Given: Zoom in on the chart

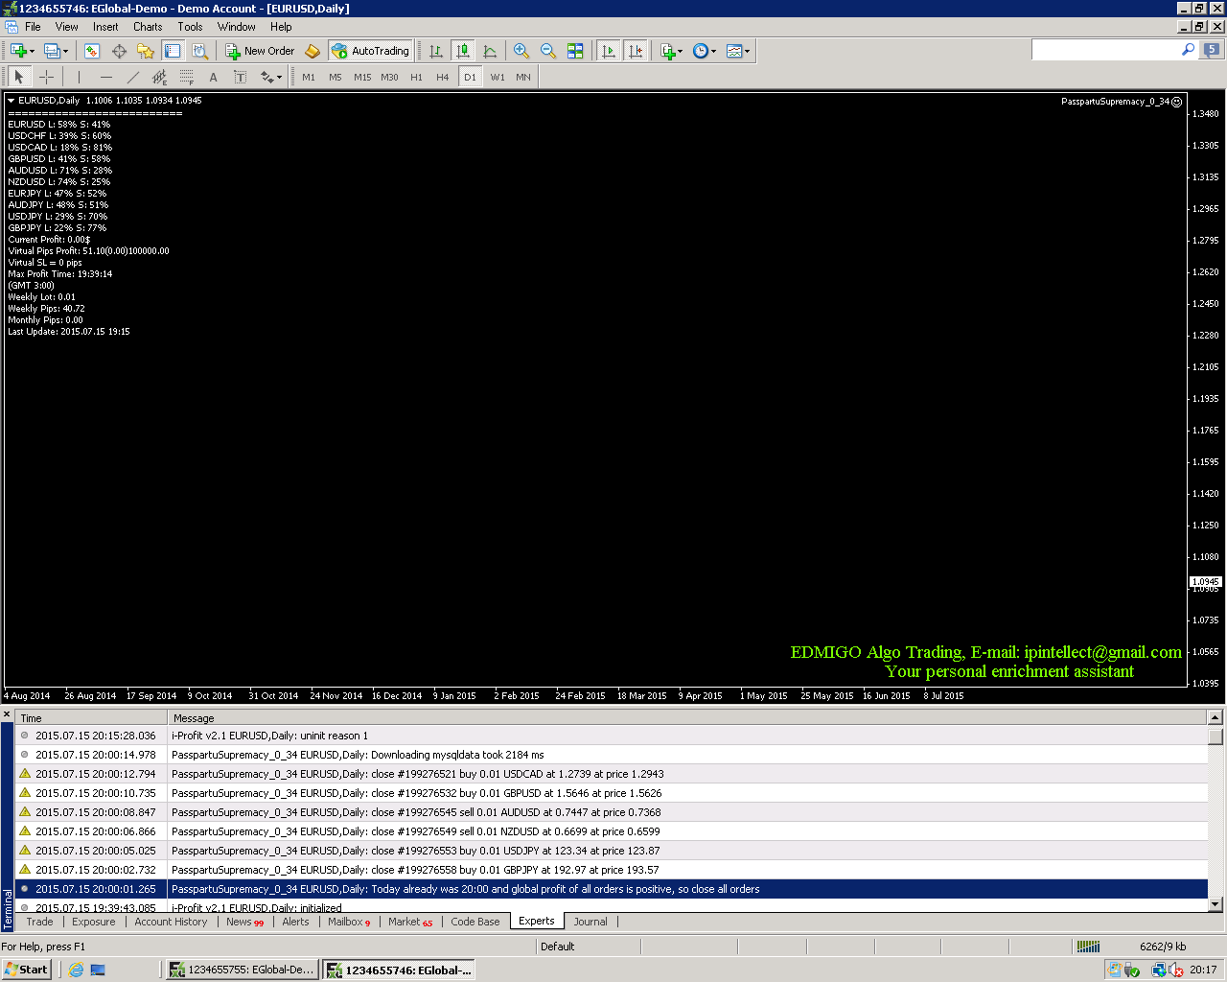Looking at the screenshot, I should (521, 51).
